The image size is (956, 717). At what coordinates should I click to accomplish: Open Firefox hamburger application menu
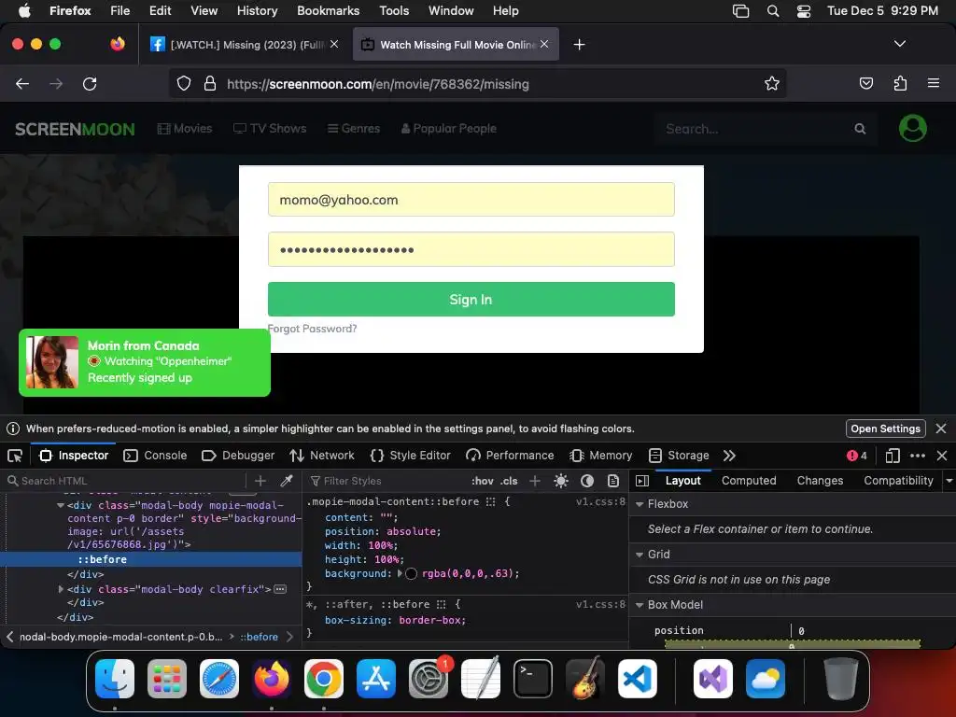pos(933,83)
